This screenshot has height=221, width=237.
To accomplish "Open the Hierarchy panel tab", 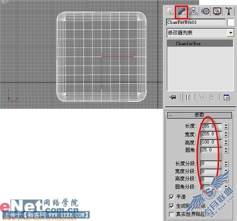I will tap(194, 11).
